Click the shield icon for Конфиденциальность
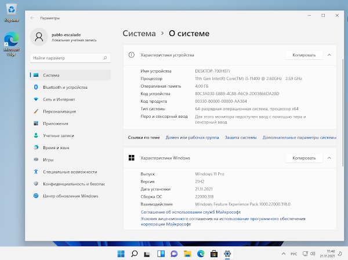 pyautogui.click(x=36, y=183)
